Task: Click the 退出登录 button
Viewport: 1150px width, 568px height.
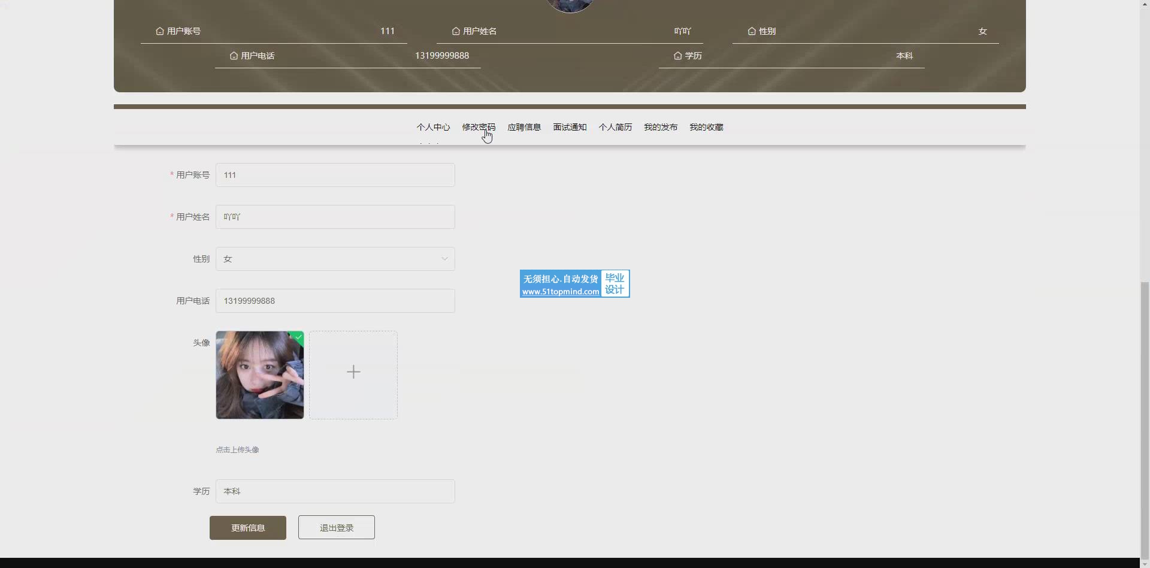Action: pos(337,528)
